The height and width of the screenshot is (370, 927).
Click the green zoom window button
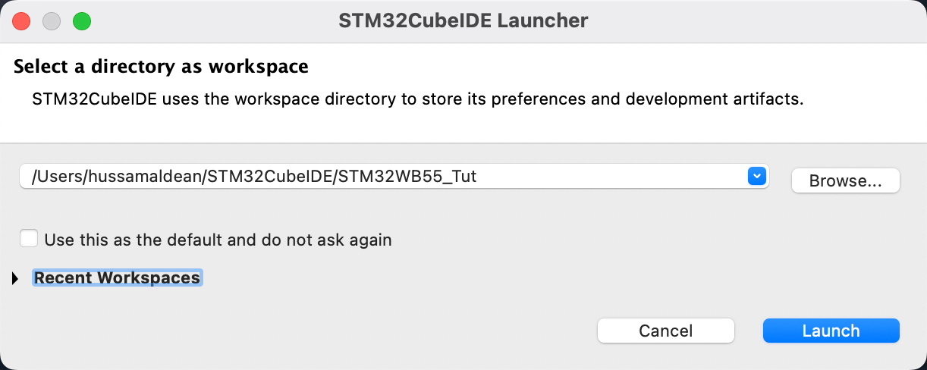[x=81, y=20]
